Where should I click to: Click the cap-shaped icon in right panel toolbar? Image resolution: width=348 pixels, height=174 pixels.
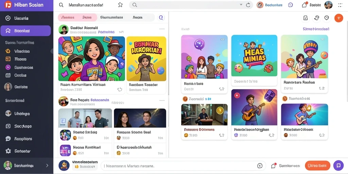(x=317, y=18)
